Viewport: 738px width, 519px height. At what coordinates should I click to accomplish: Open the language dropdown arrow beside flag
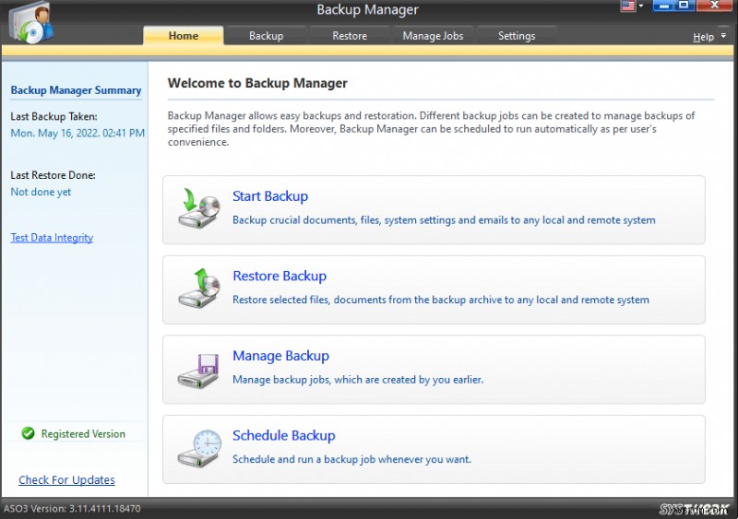pyautogui.click(x=640, y=6)
